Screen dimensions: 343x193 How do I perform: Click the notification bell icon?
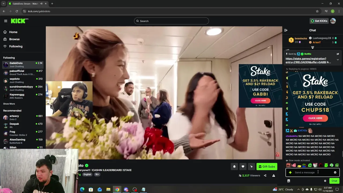234,166
